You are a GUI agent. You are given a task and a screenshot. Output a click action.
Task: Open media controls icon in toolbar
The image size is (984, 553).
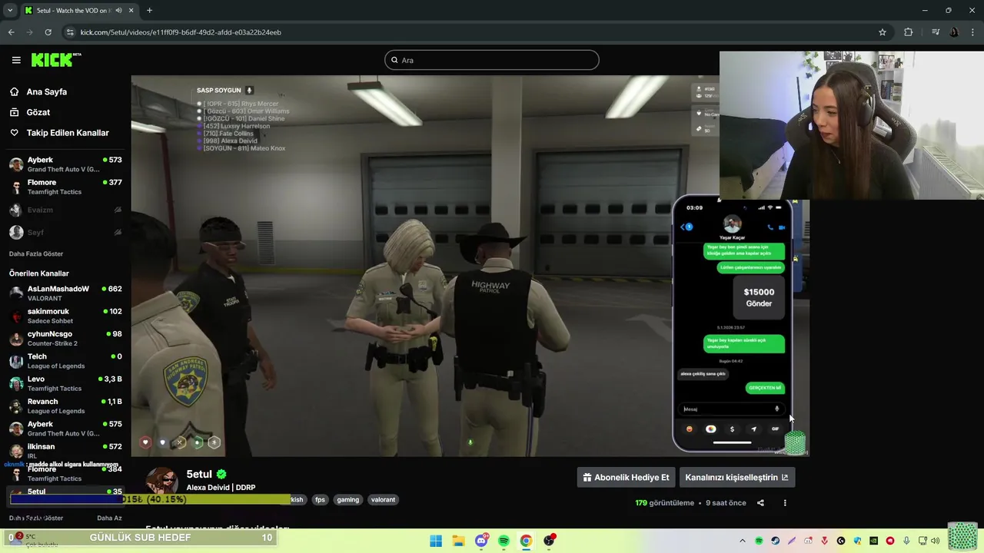click(x=936, y=32)
